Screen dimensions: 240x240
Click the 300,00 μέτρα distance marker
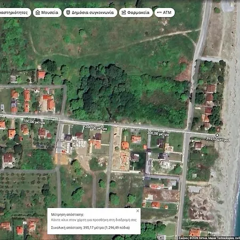(x=158, y=134)
